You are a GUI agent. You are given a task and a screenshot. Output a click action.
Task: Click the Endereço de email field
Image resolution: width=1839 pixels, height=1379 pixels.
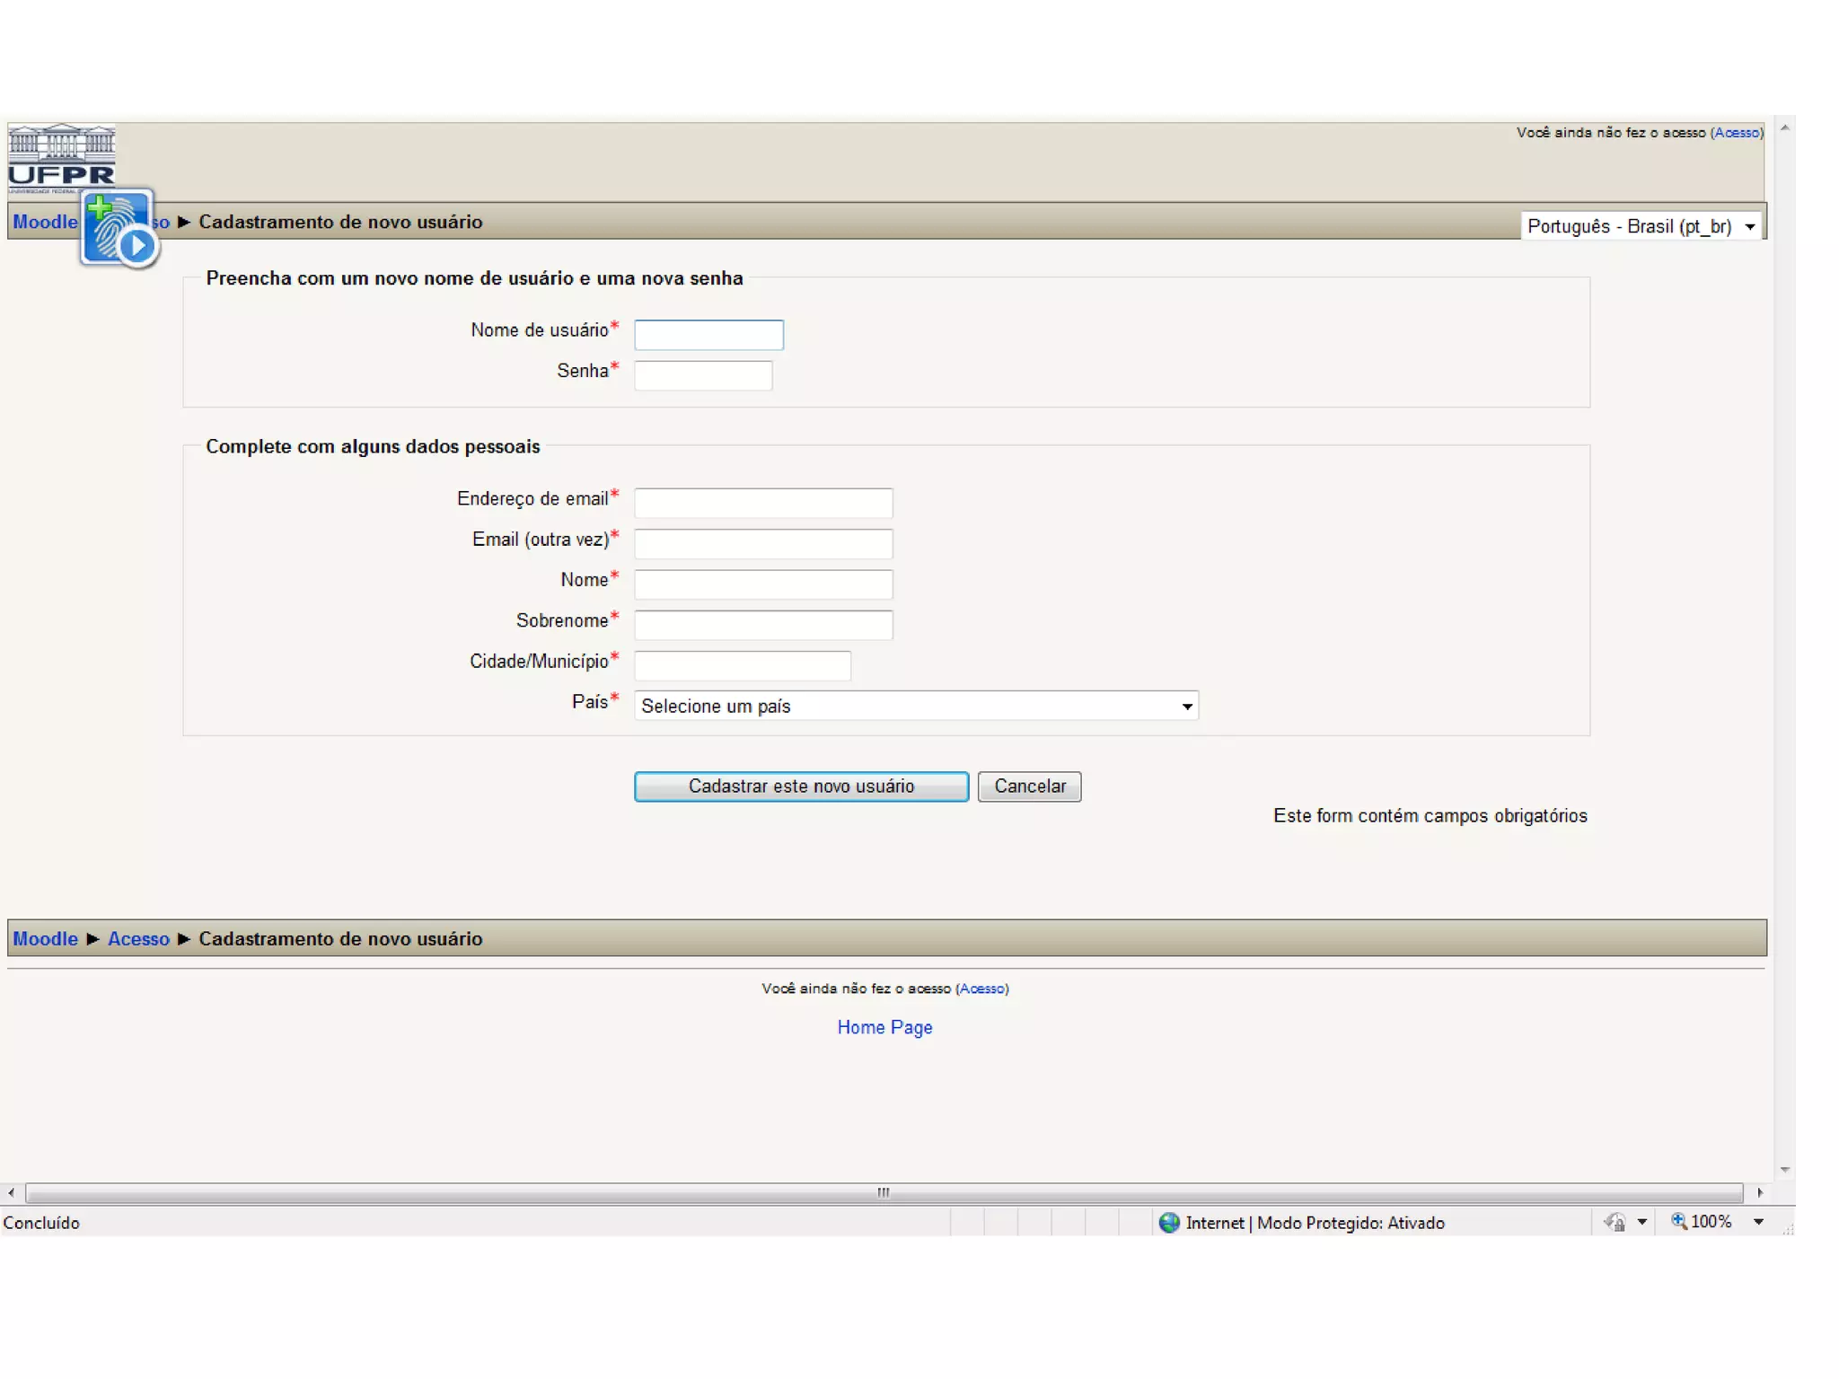tap(762, 503)
